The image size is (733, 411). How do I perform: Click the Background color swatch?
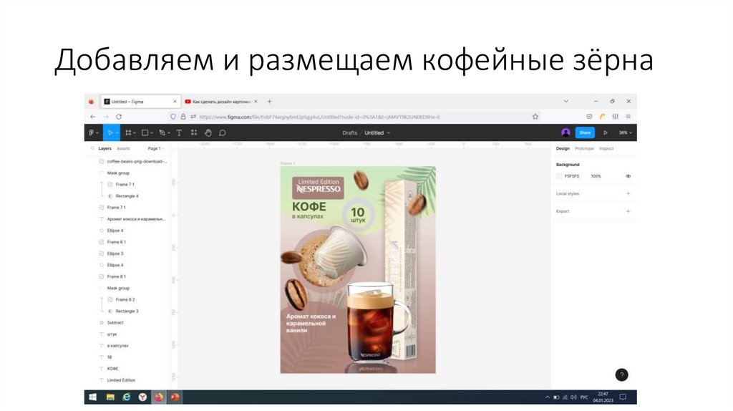559,176
